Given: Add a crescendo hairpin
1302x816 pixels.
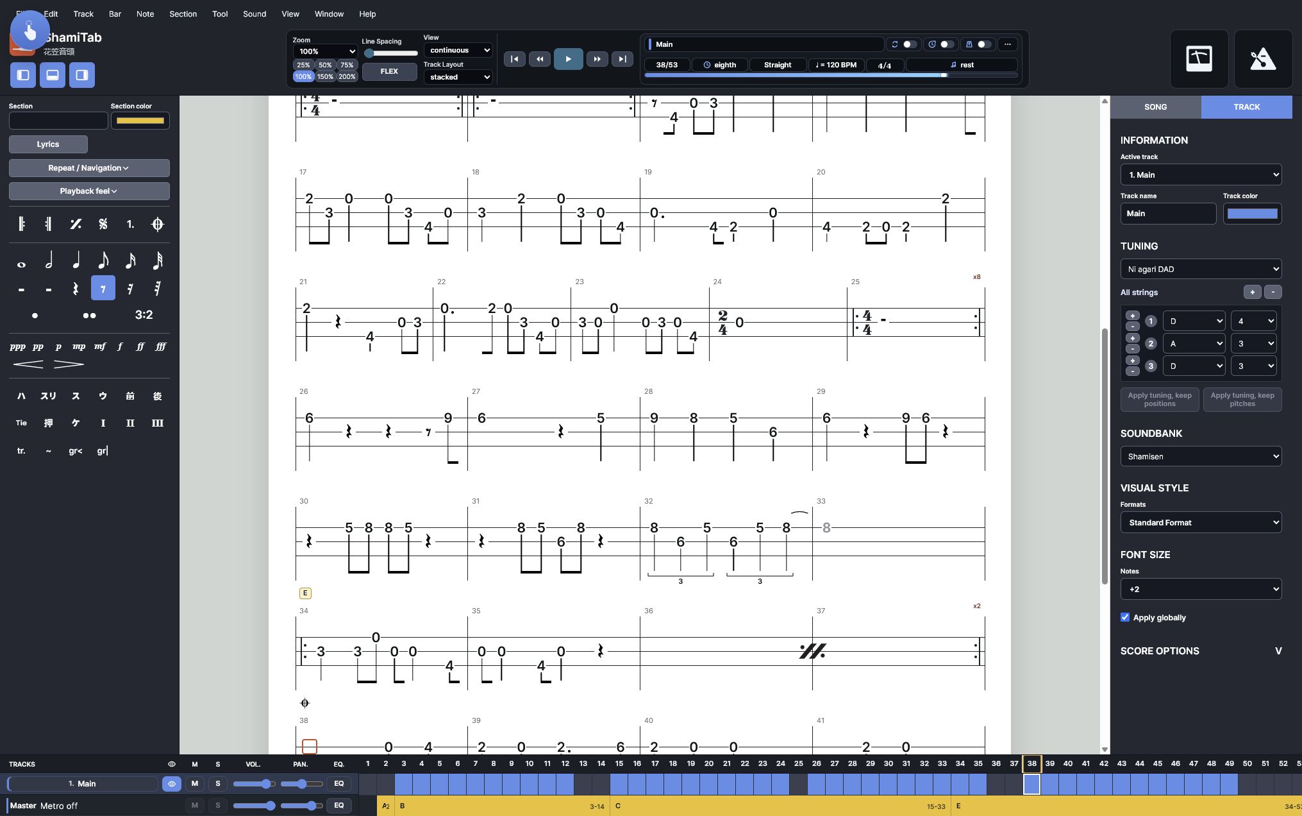Looking at the screenshot, I should 28,364.
